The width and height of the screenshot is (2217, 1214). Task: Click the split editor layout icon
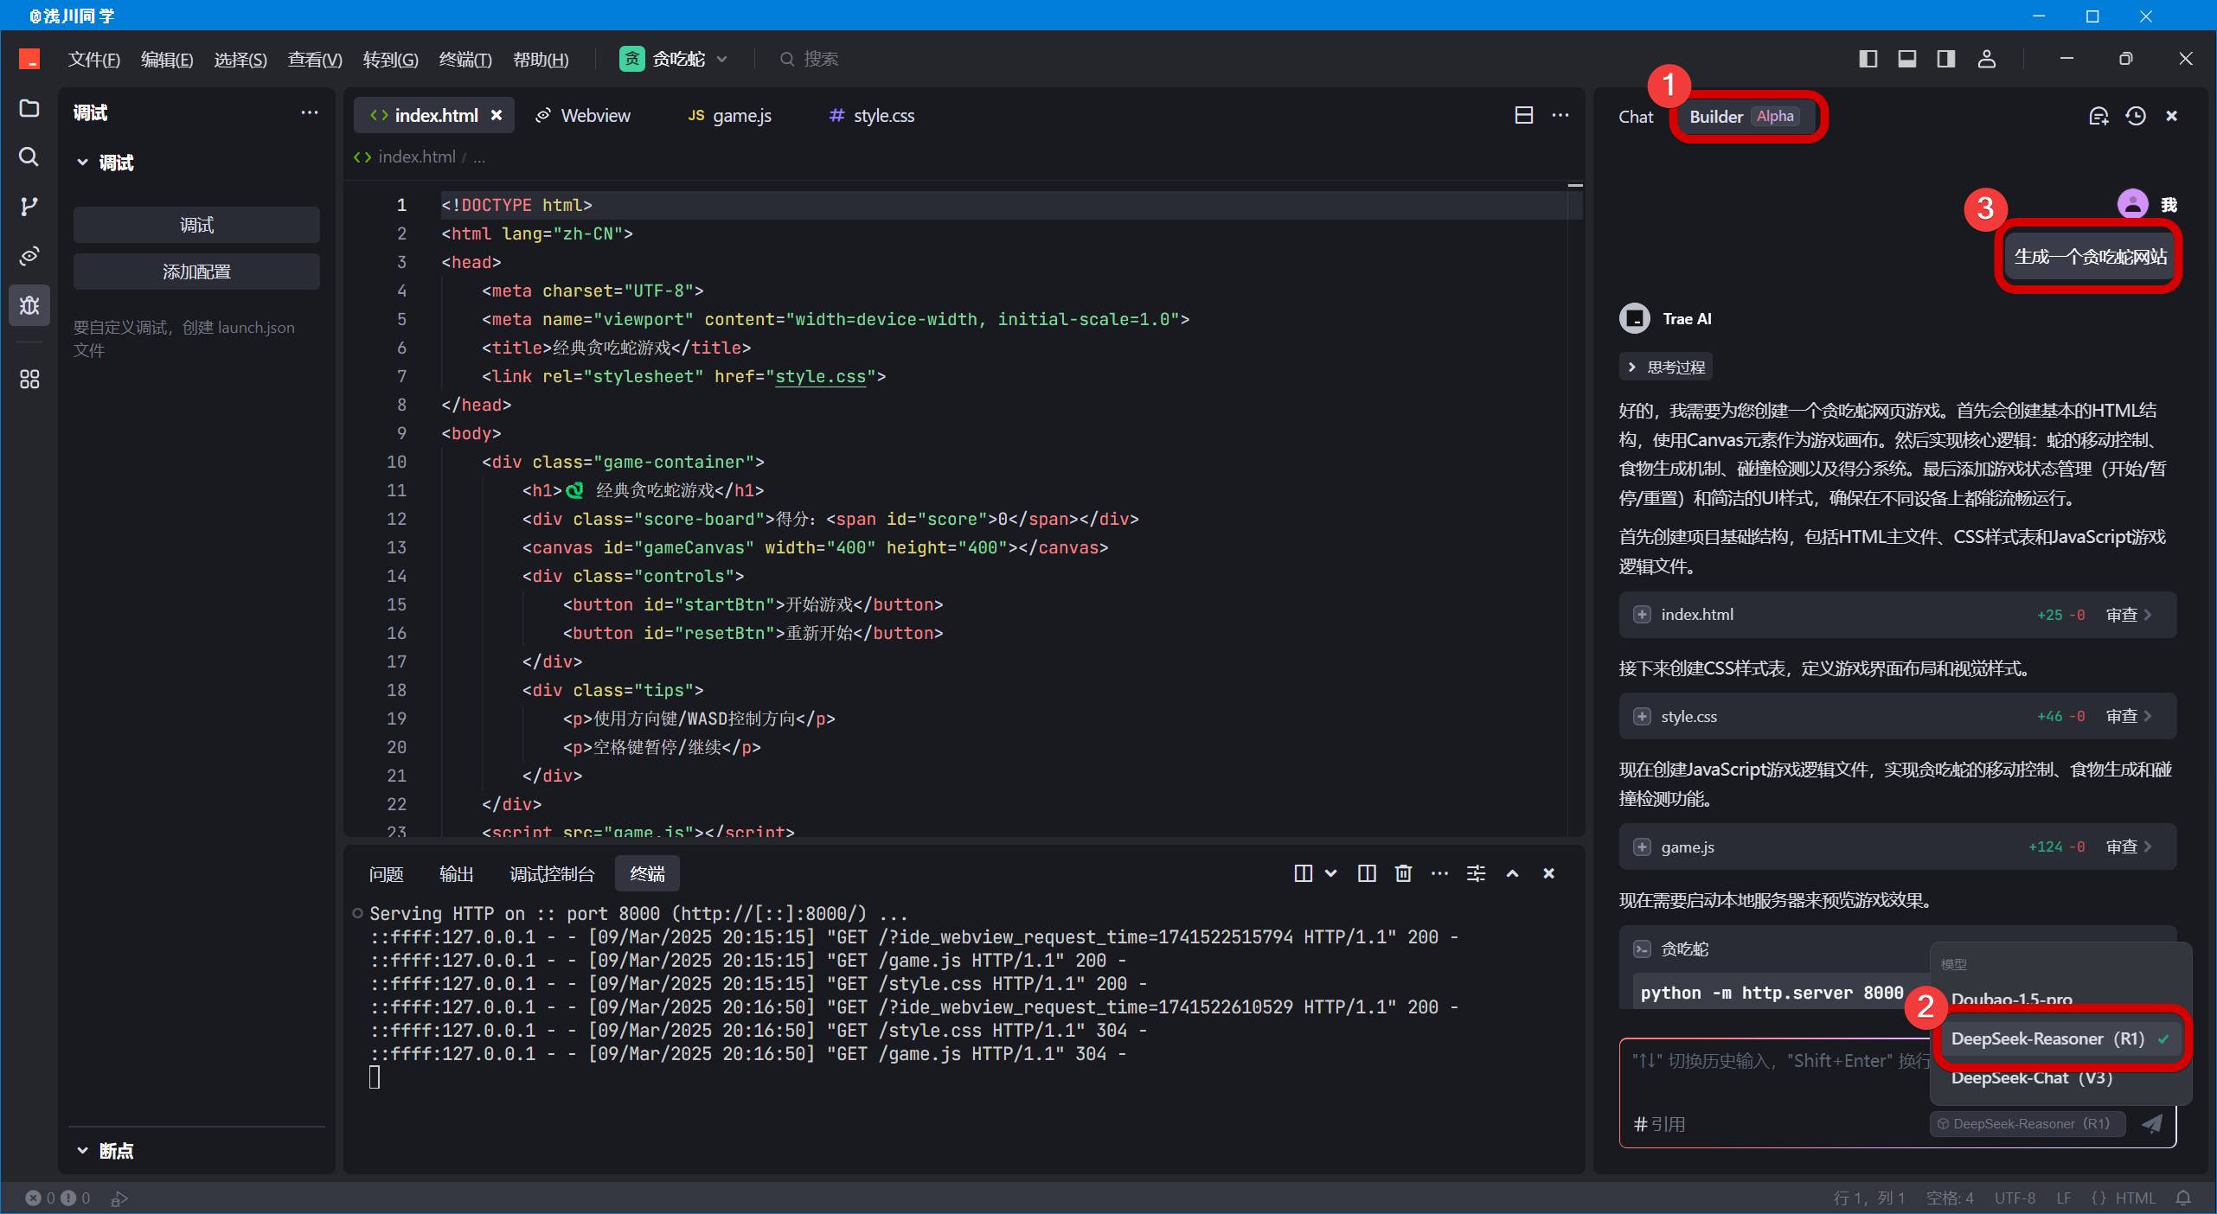pos(1523,115)
